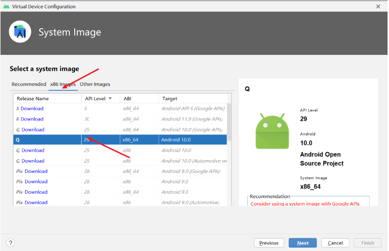Click the red Google APIs recommendation text
This screenshot has width=389, height=251.
tap(305, 204)
